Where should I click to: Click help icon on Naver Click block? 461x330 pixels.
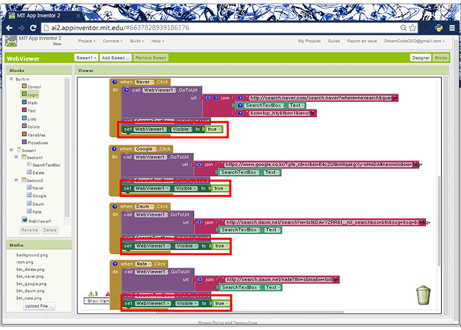click(x=115, y=82)
